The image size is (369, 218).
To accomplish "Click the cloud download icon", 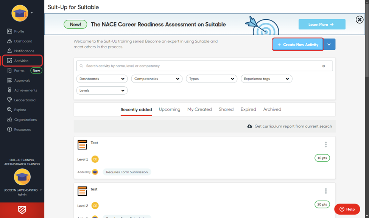I will (x=250, y=126).
